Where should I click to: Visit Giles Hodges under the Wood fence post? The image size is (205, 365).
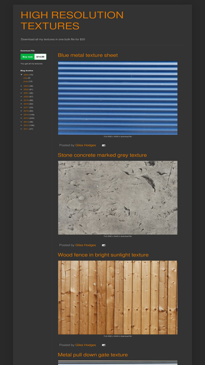85,345
